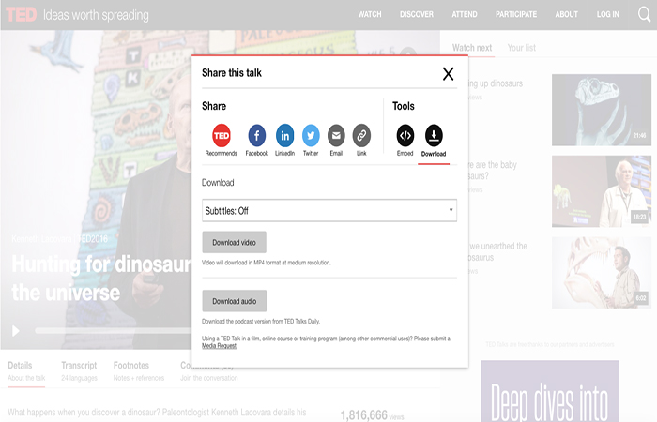
Task: Click the TED logo
Action: click(x=21, y=15)
